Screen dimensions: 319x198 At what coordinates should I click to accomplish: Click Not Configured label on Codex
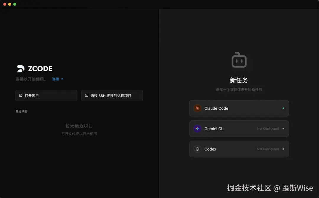coord(268,149)
